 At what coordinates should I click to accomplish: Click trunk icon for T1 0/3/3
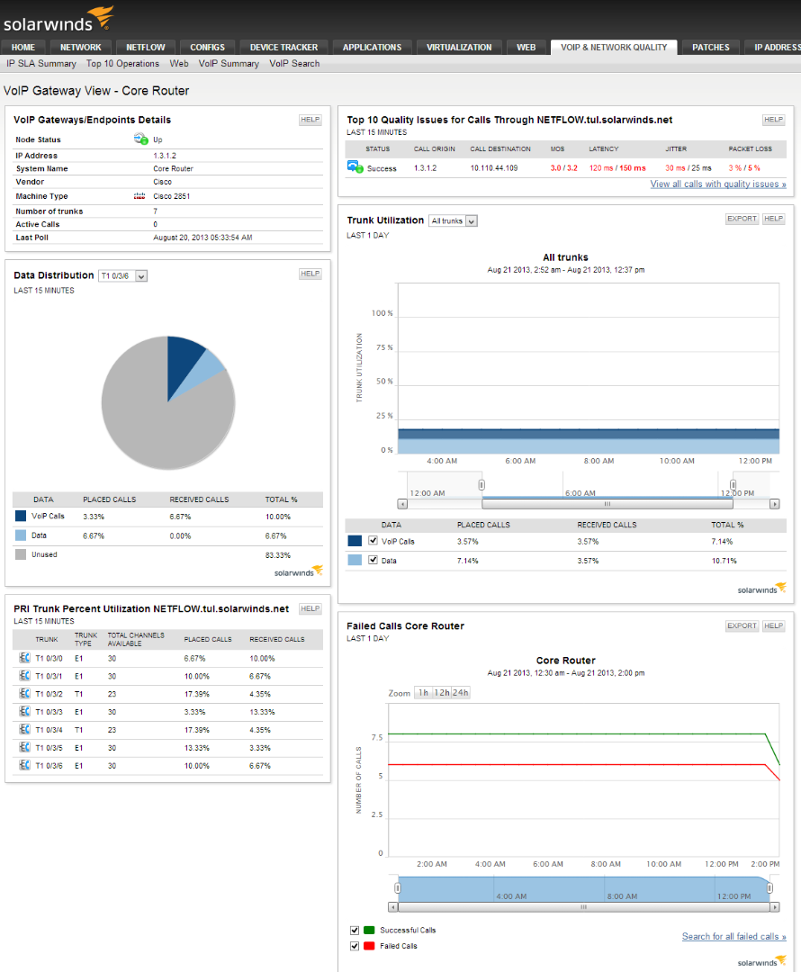coord(24,712)
